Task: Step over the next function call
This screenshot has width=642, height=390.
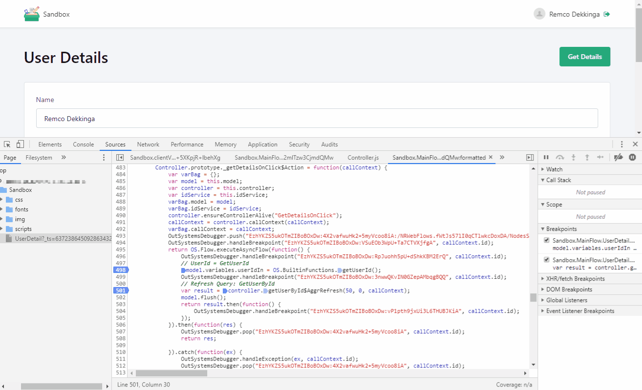Action: pyautogui.click(x=559, y=157)
